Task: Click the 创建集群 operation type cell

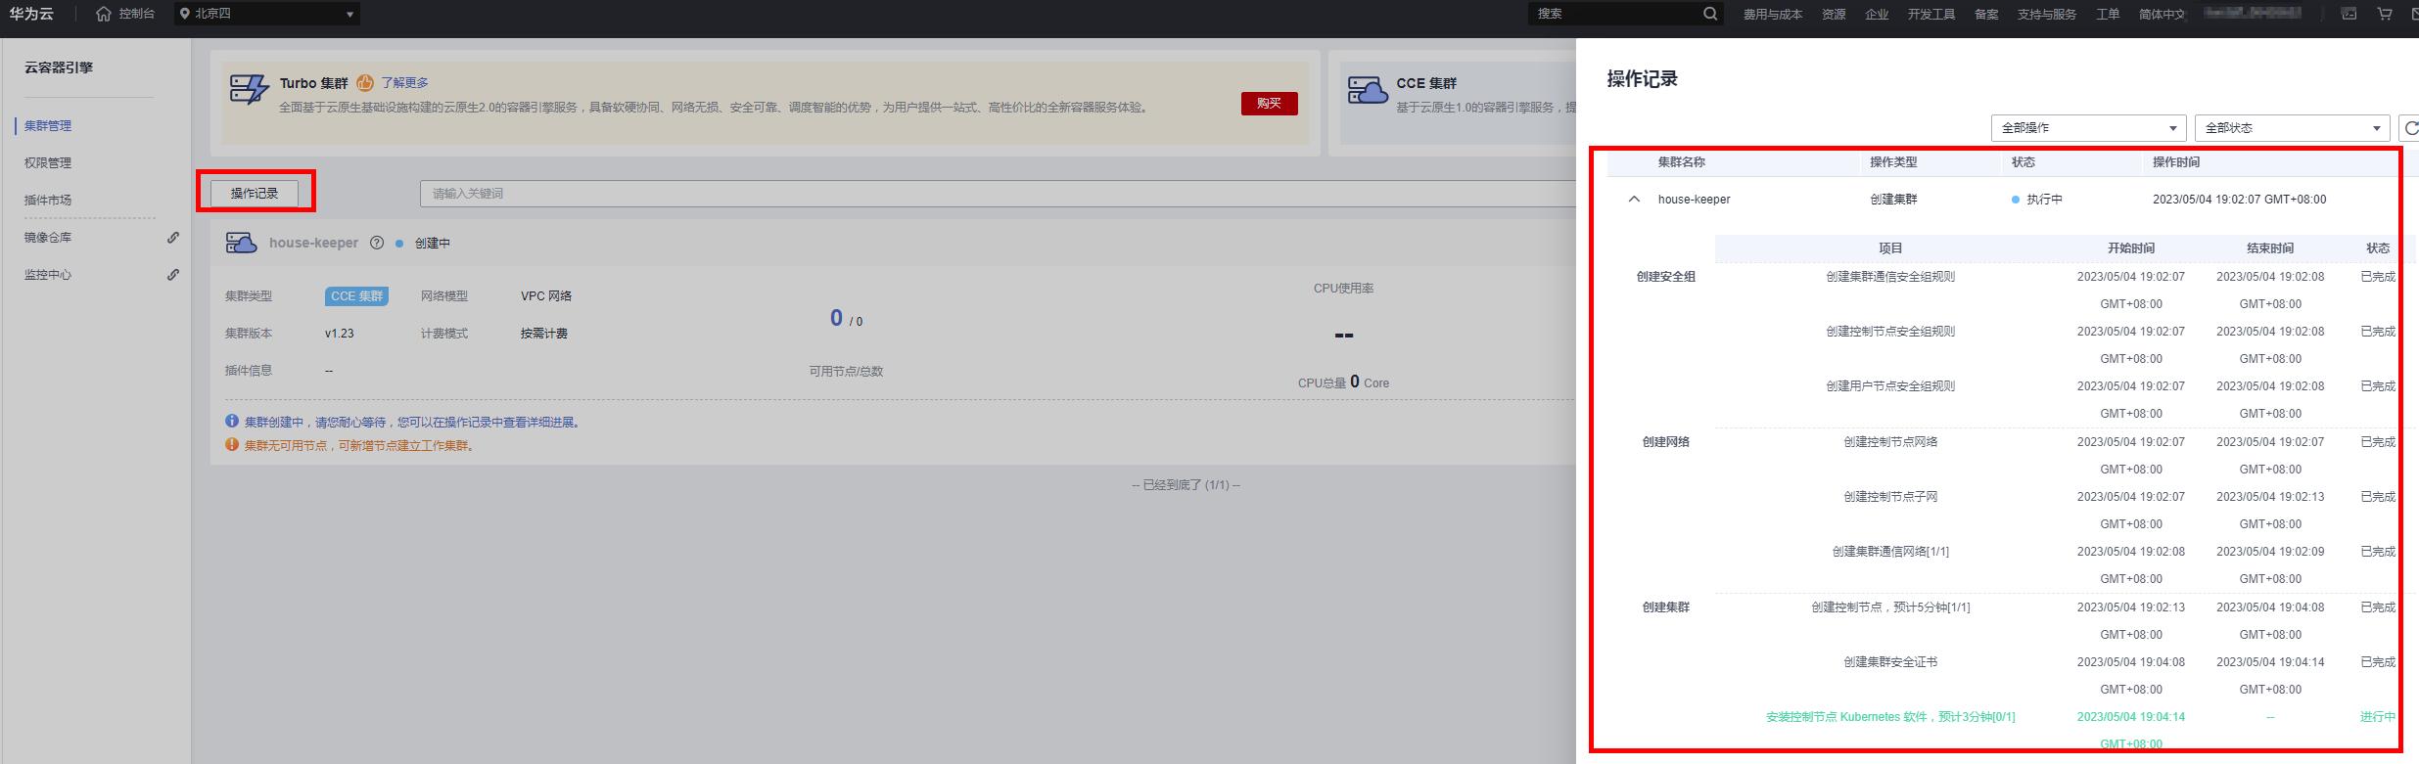Action: pyautogui.click(x=1893, y=200)
